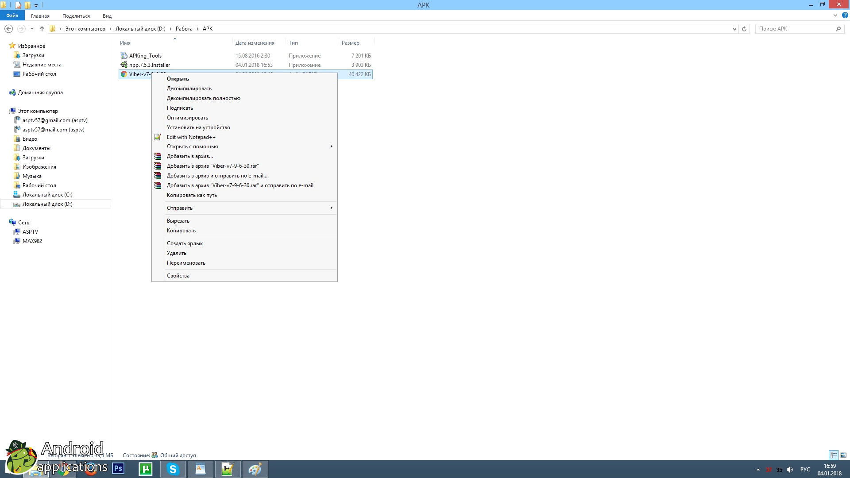Image resolution: width=850 pixels, height=478 pixels.
Task: Click the speaker volume tray icon
Action: pyautogui.click(x=790, y=470)
